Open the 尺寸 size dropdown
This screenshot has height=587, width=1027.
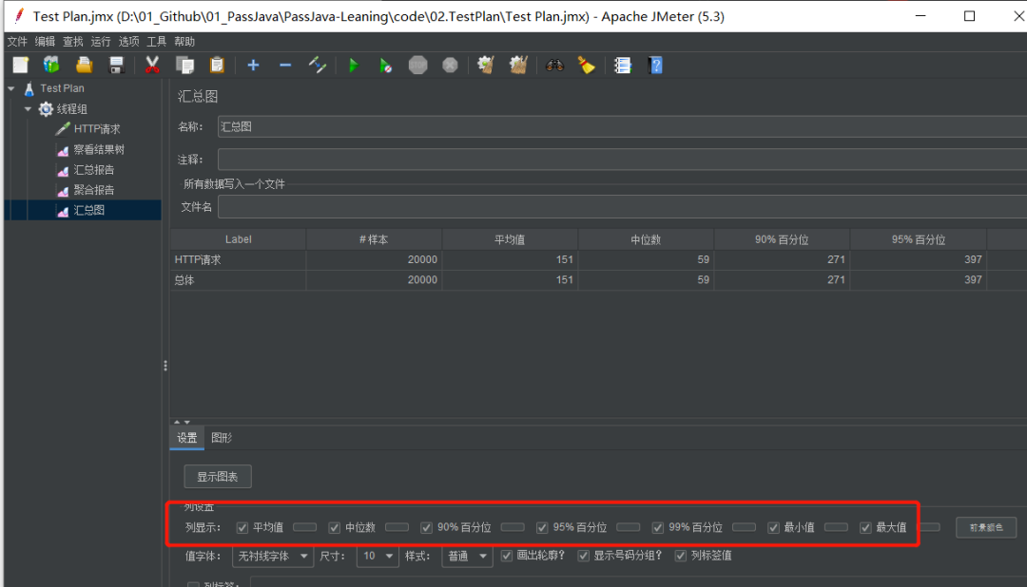coord(378,557)
